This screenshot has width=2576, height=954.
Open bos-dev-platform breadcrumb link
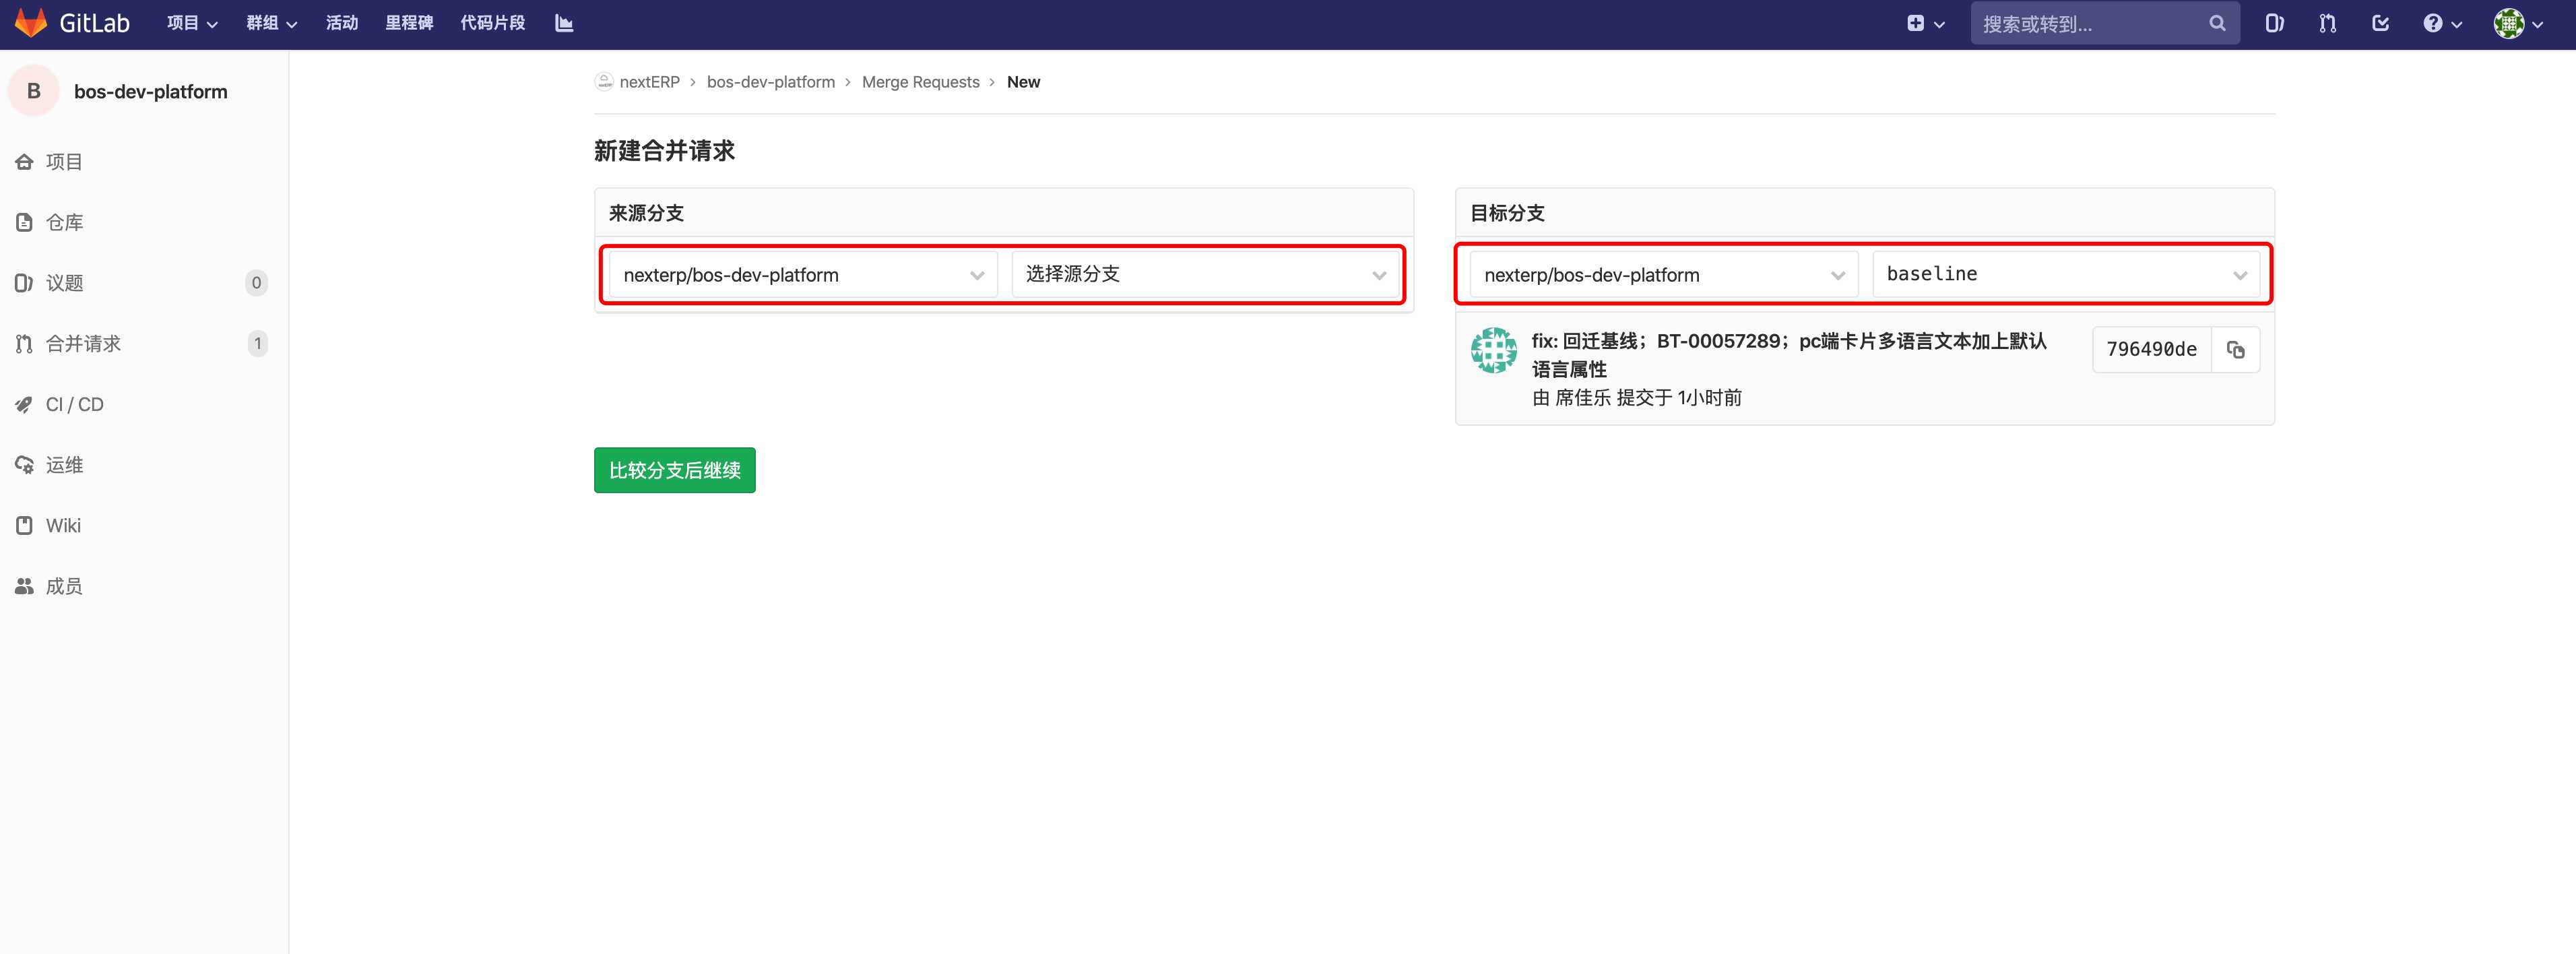771,82
